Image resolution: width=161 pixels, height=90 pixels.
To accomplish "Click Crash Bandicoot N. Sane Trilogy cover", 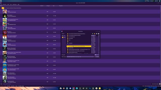I will (5, 65).
